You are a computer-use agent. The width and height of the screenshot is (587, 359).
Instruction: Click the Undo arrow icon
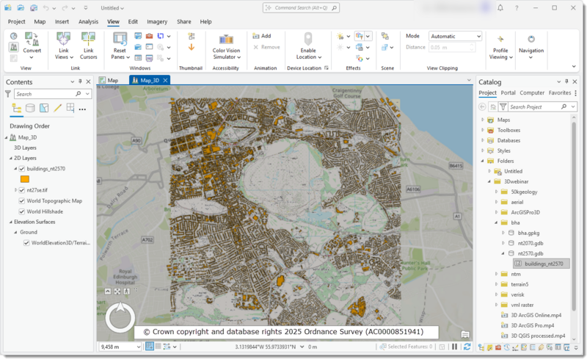point(45,8)
